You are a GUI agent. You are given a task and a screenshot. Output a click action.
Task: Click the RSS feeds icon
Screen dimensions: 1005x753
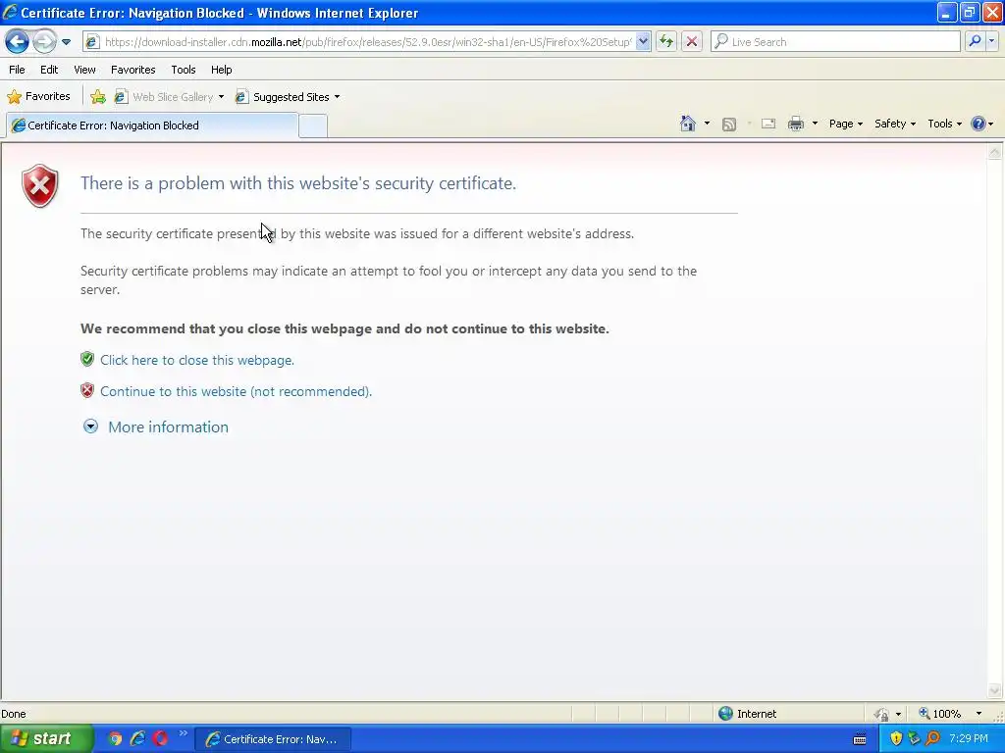click(729, 125)
